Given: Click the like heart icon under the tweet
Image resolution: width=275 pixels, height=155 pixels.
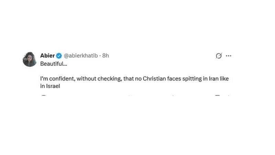Looking at the screenshot, I should 173,95.
